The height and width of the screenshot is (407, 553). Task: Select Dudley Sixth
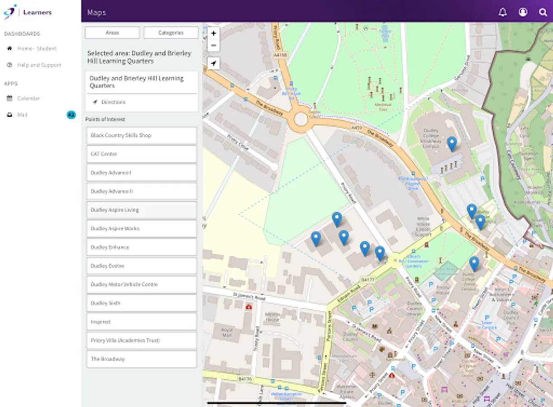(142, 303)
